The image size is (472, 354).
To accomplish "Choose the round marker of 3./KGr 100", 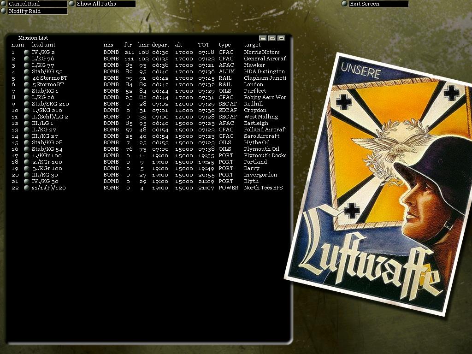I will click(26, 169).
